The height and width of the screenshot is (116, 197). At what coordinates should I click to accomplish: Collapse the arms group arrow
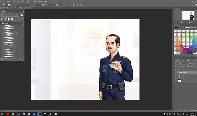[178, 70]
